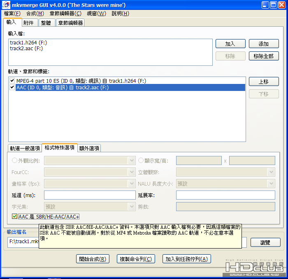Uncheck the AAC track checkbox
The height and width of the screenshot is (279, 288).
pos(12,87)
